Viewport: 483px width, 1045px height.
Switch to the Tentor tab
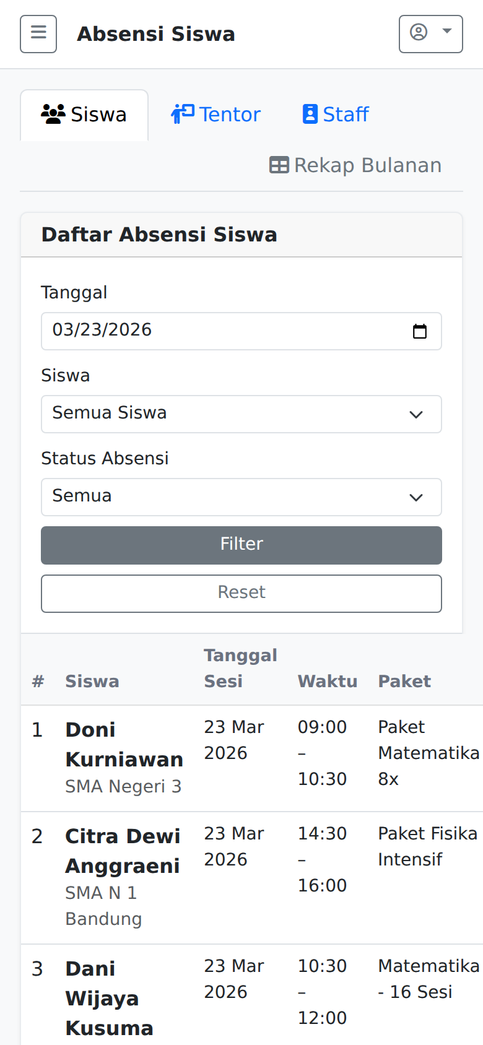pos(215,113)
